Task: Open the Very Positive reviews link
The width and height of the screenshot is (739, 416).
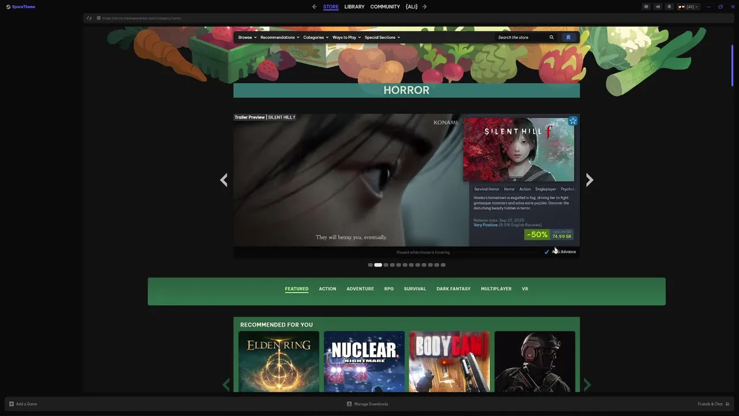Action: pyautogui.click(x=486, y=225)
